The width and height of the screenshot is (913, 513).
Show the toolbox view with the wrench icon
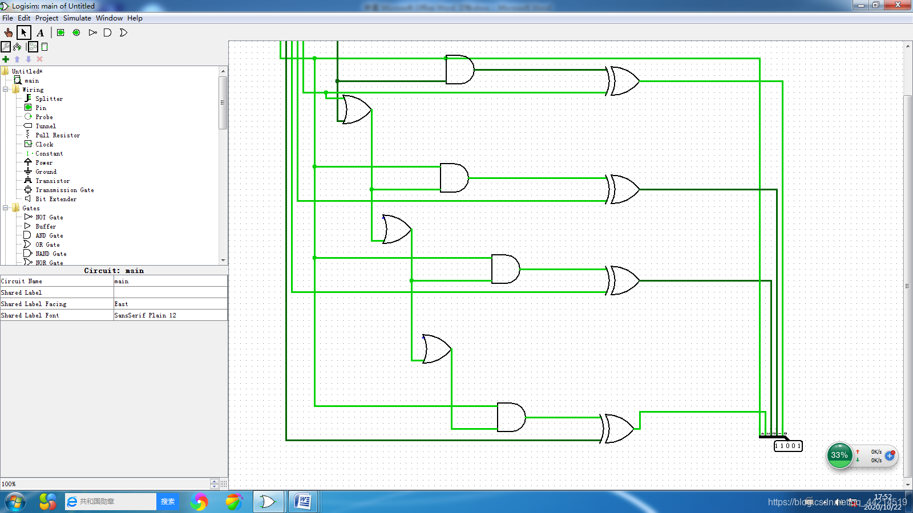(6, 47)
